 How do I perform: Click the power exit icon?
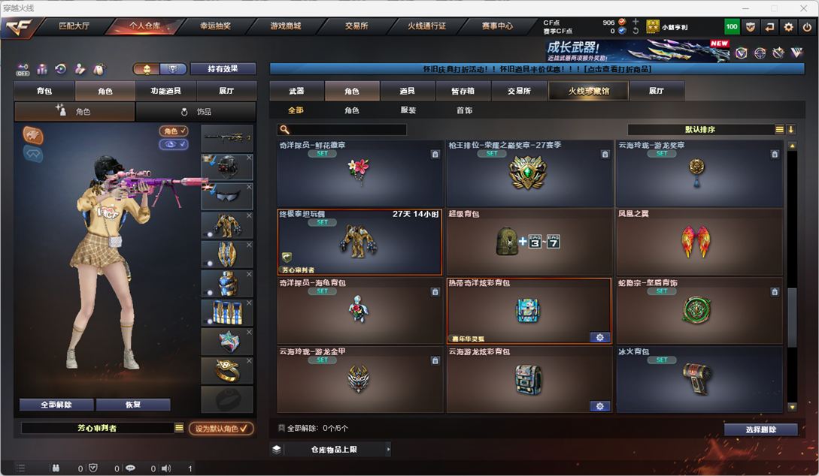[x=807, y=26]
